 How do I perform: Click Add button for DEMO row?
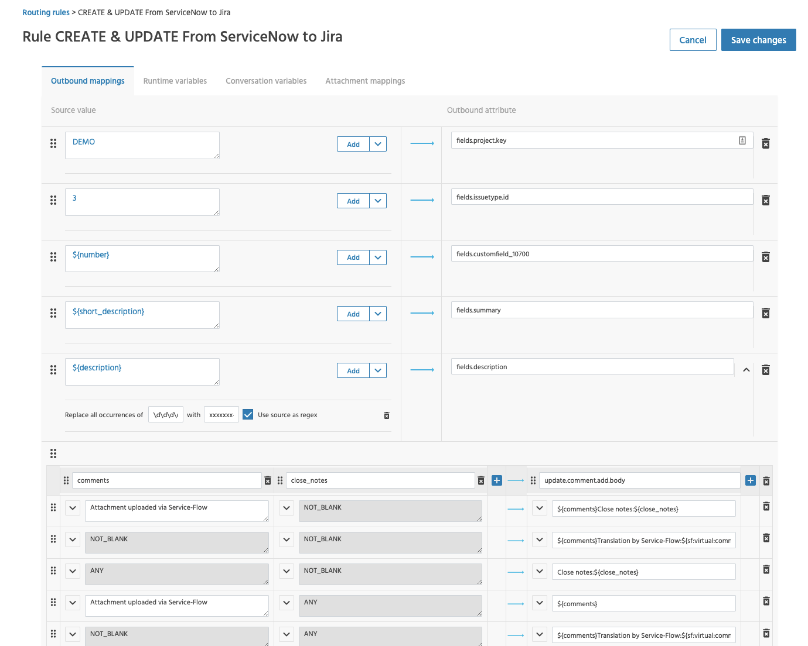pos(353,144)
